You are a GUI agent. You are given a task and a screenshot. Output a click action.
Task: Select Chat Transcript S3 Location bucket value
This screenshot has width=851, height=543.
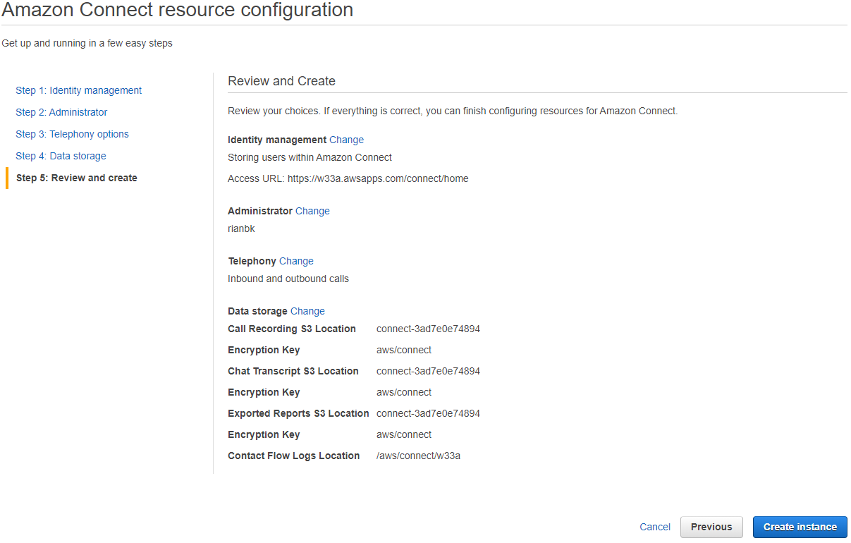(x=428, y=371)
